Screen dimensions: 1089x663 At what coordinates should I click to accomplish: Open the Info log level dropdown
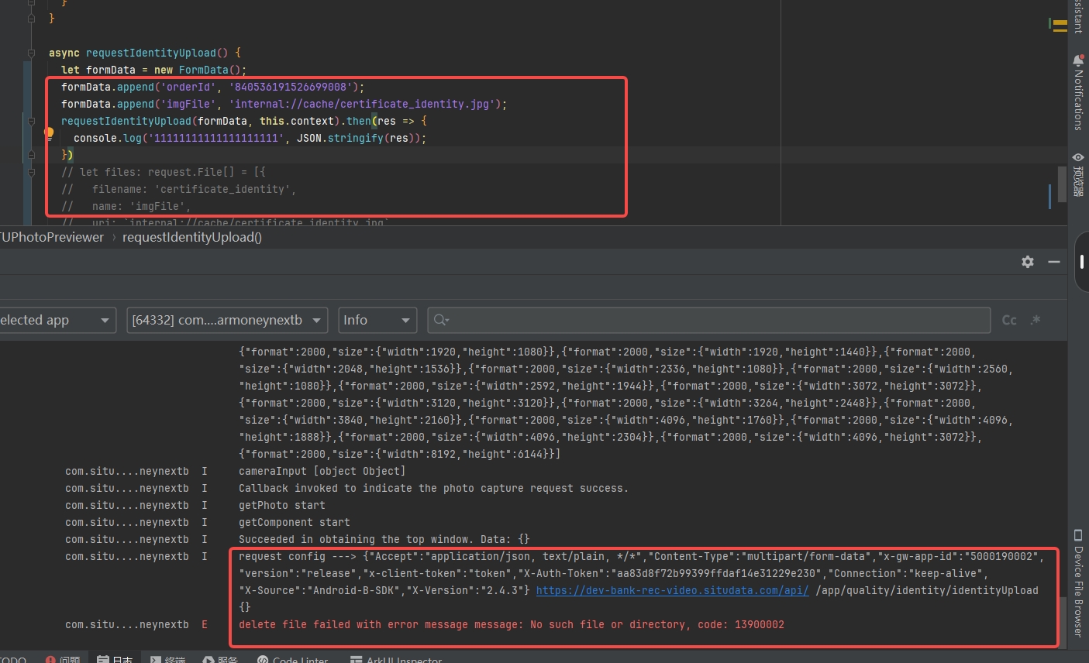pyautogui.click(x=377, y=320)
